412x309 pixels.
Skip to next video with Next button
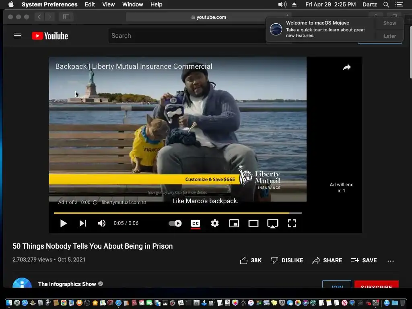(x=83, y=223)
